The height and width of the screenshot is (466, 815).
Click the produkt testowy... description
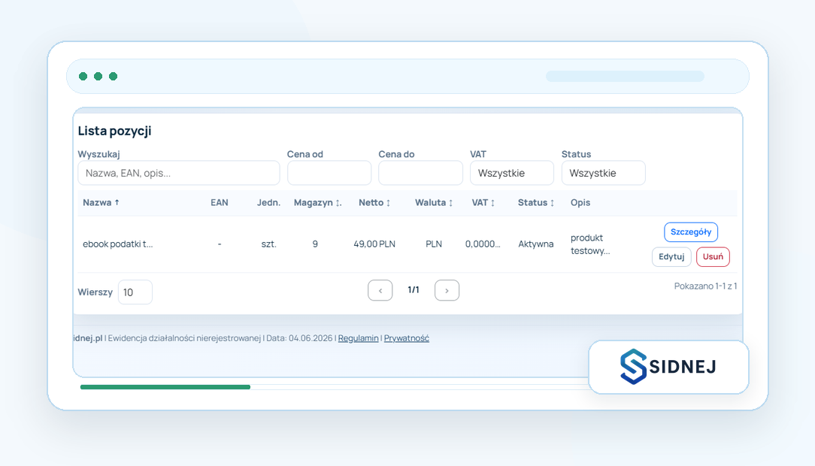coord(590,244)
